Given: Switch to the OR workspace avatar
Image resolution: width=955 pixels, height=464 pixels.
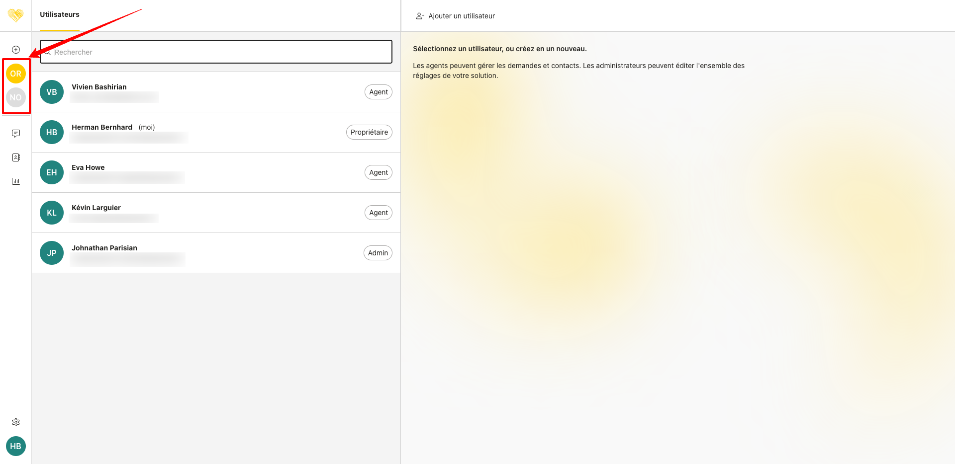Looking at the screenshot, I should [x=16, y=74].
